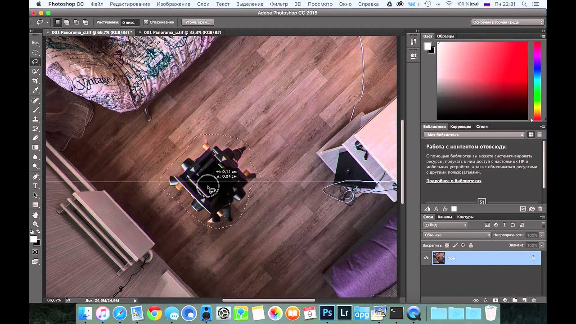
Task: Open the Обычные blend mode dropdown
Action: pyautogui.click(x=457, y=235)
